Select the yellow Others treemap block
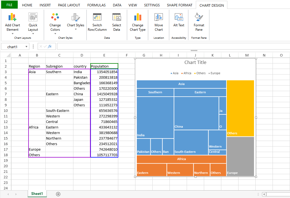 coord(240,108)
